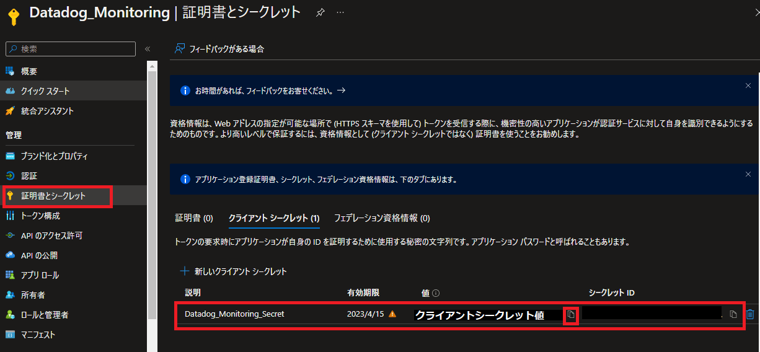Open the more options ellipsis in header
The image size is (760, 352).
pos(340,12)
